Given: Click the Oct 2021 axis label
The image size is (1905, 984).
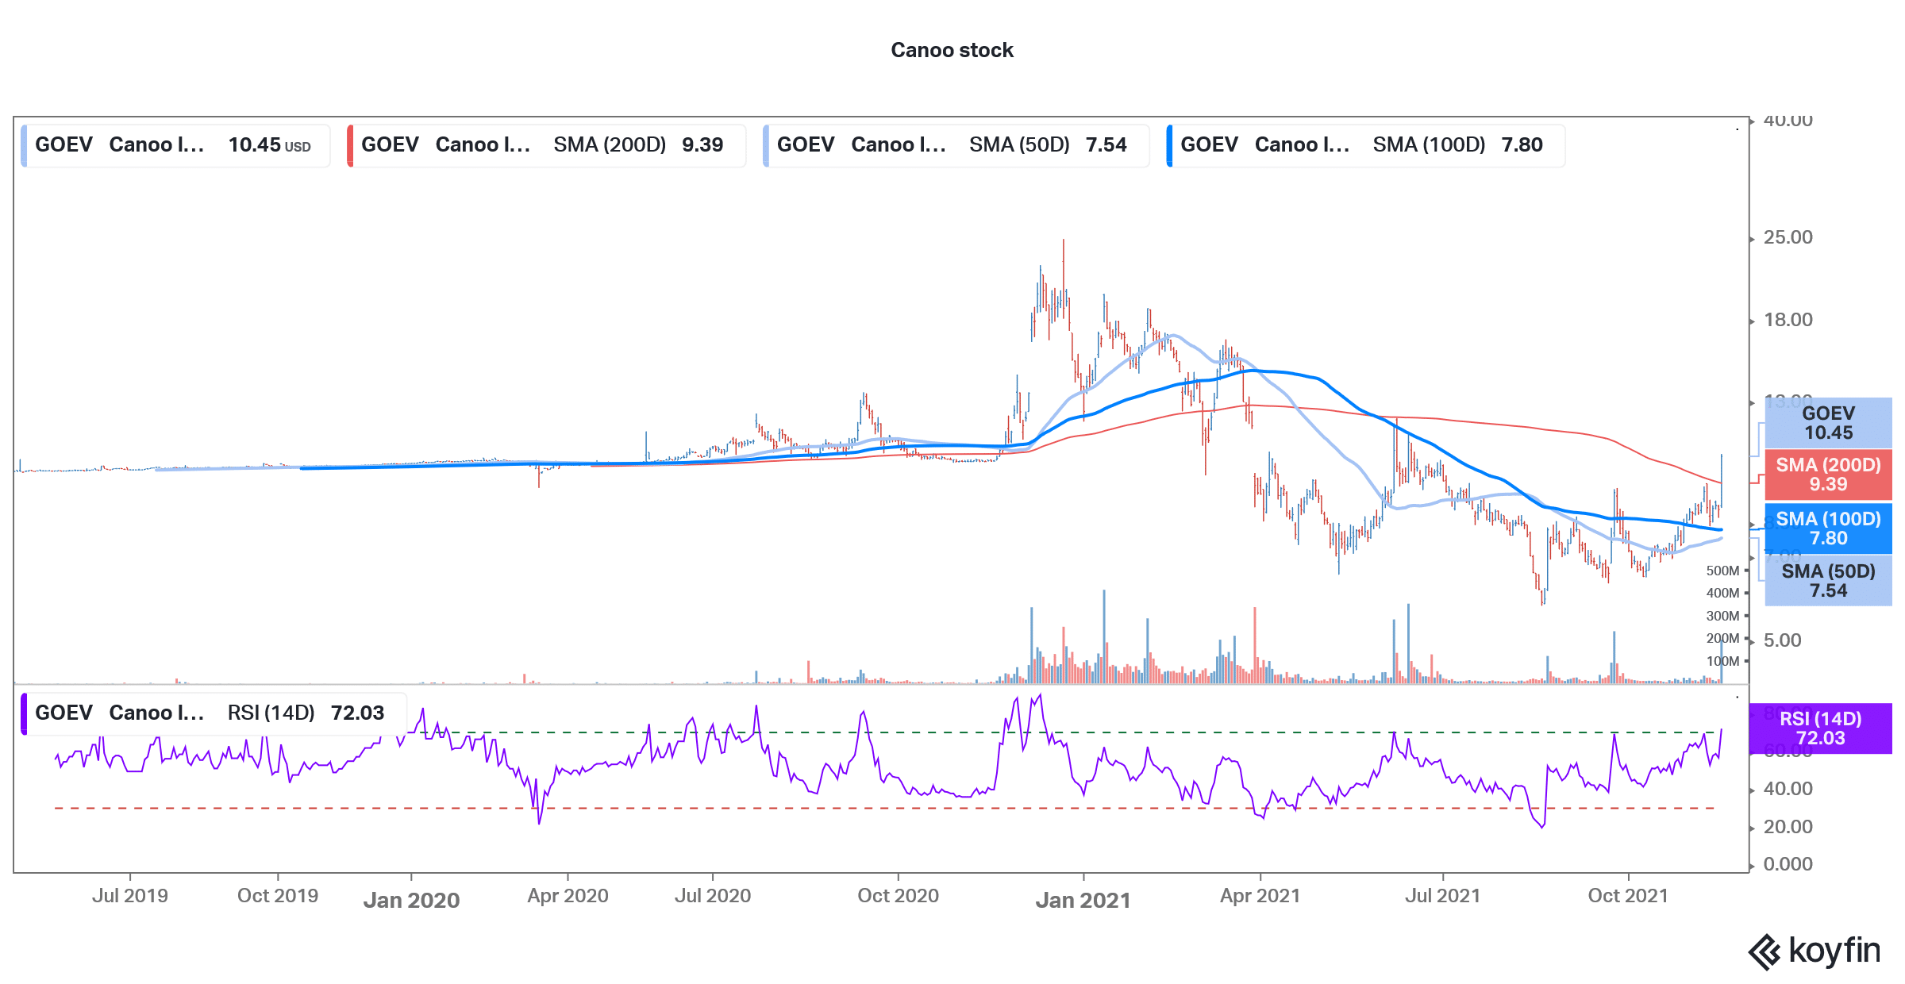Looking at the screenshot, I should point(1628,896).
